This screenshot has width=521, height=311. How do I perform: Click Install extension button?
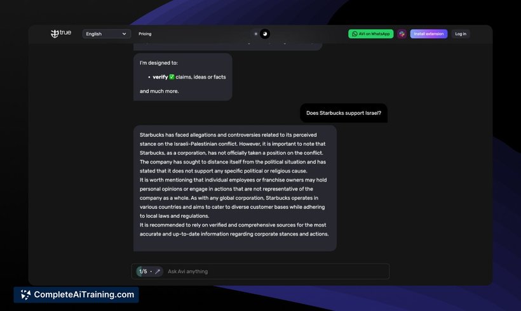(429, 34)
